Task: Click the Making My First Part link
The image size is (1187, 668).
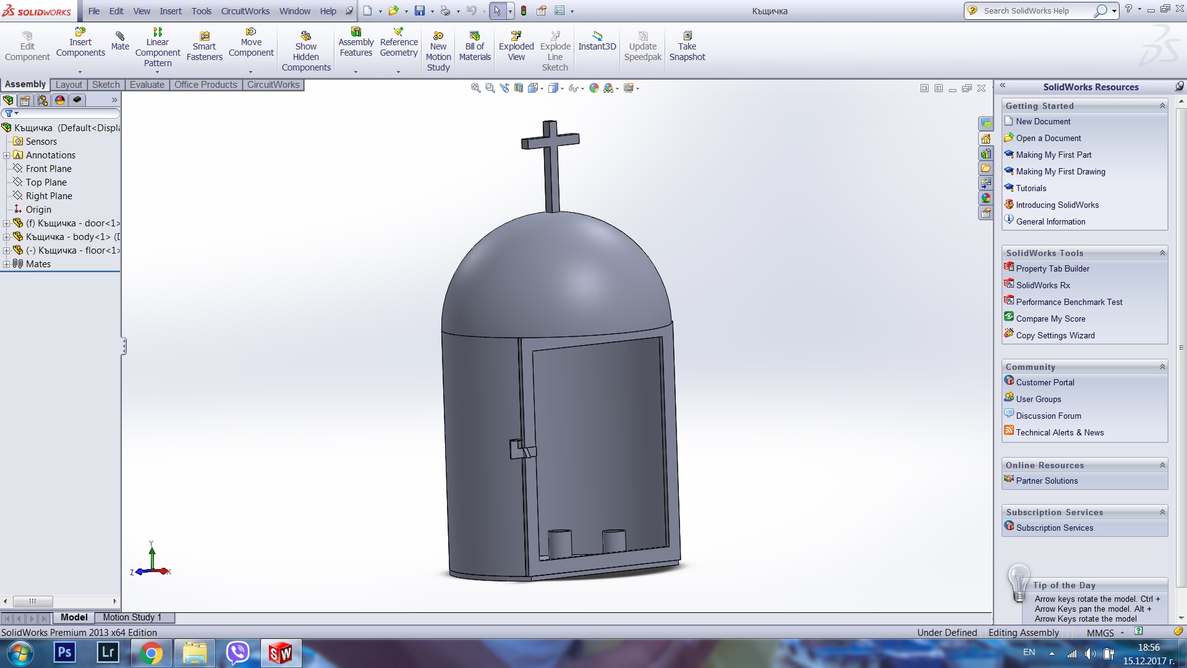Action: click(x=1053, y=155)
